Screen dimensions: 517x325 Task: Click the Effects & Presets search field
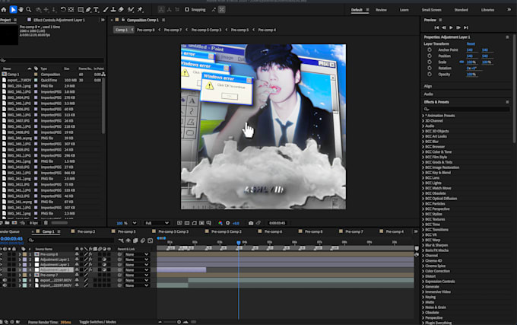coord(466,109)
